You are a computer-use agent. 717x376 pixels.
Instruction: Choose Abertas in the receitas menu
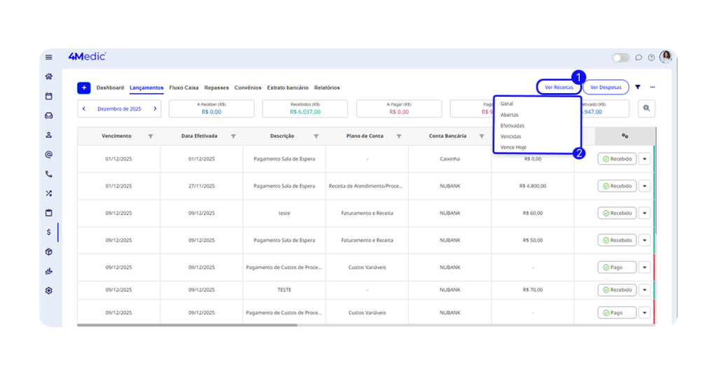click(509, 115)
